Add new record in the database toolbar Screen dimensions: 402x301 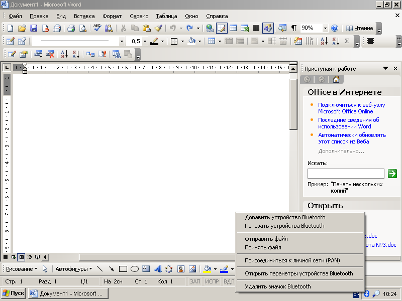39,54
